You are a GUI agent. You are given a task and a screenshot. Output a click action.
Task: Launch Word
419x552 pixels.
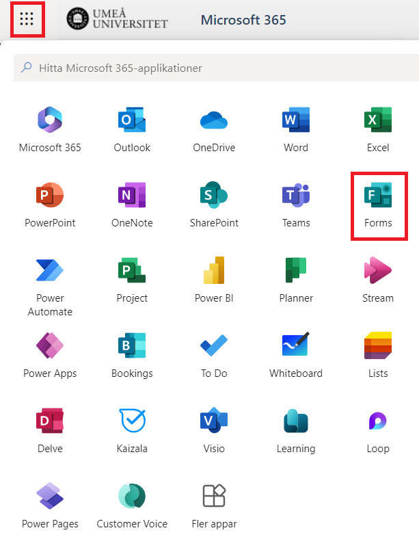click(296, 129)
